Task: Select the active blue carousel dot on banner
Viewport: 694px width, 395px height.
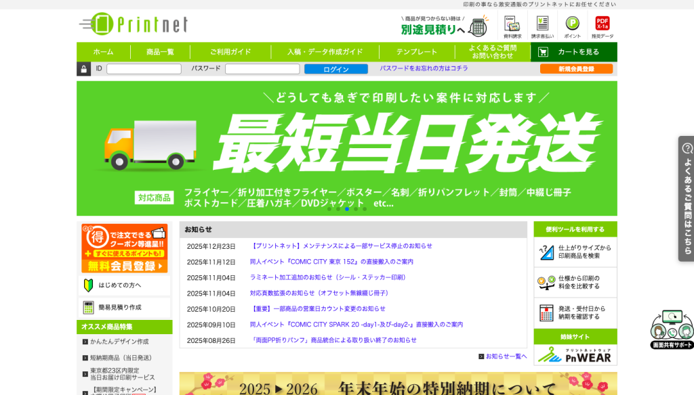Action: [x=347, y=209]
